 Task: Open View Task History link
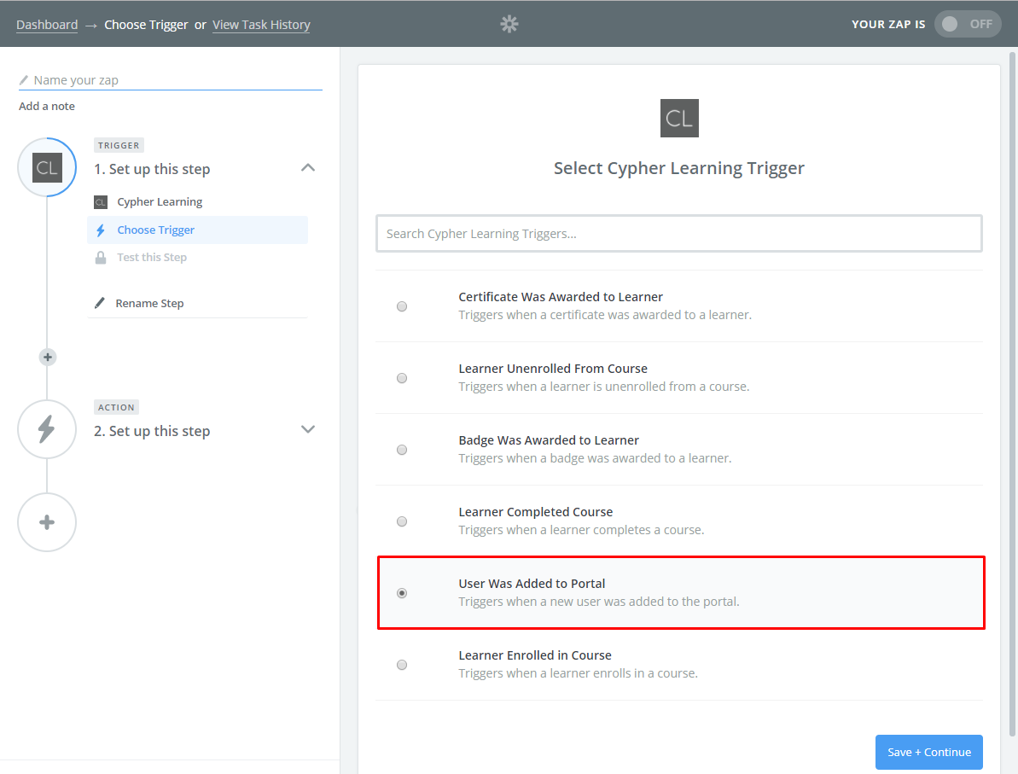coord(261,25)
